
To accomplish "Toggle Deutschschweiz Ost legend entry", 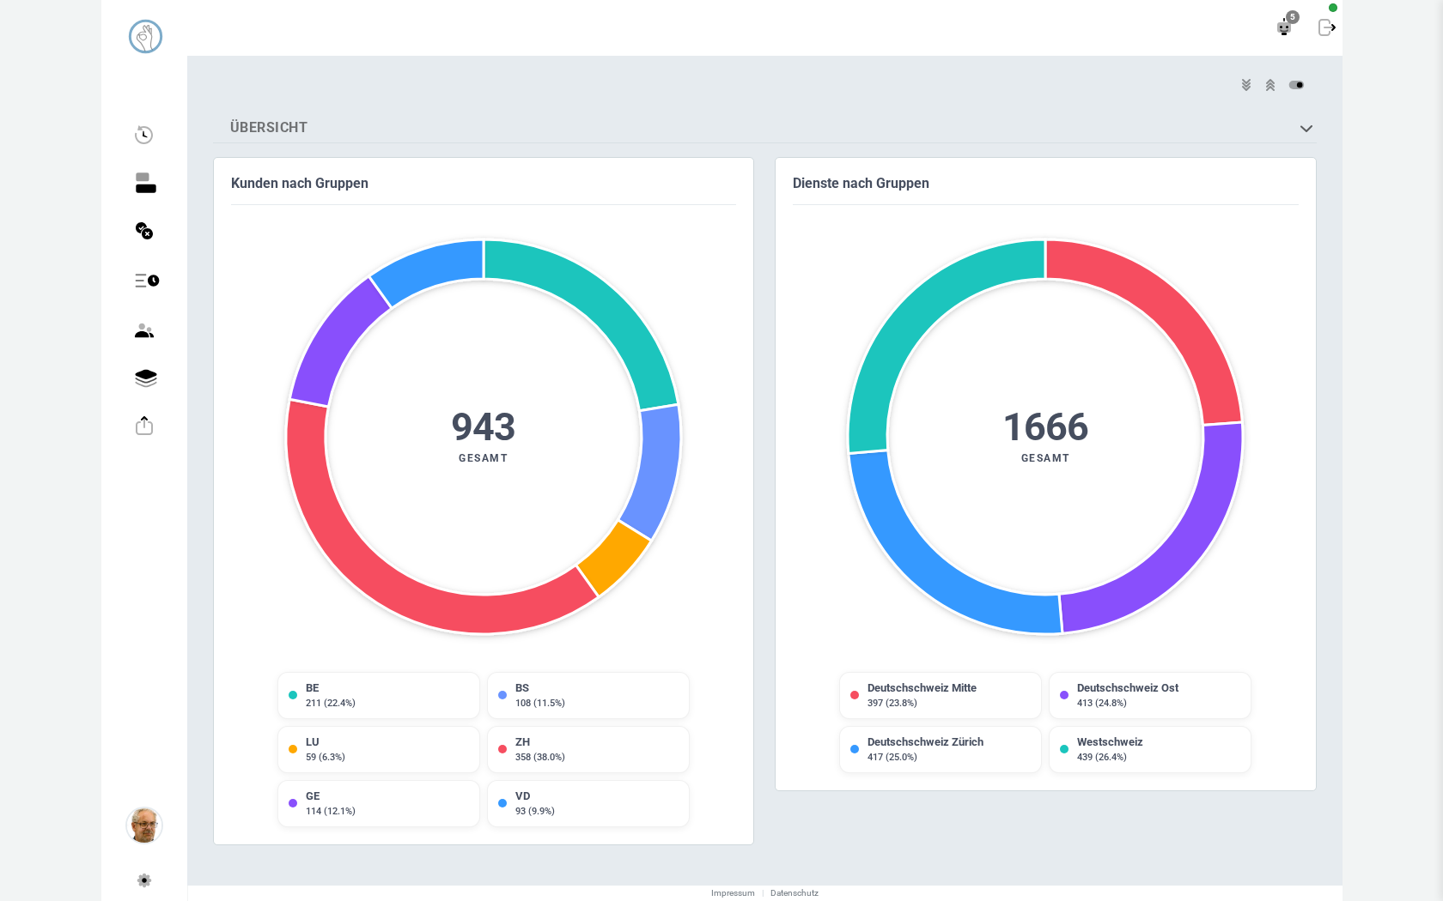I will (x=1150, y=695).
